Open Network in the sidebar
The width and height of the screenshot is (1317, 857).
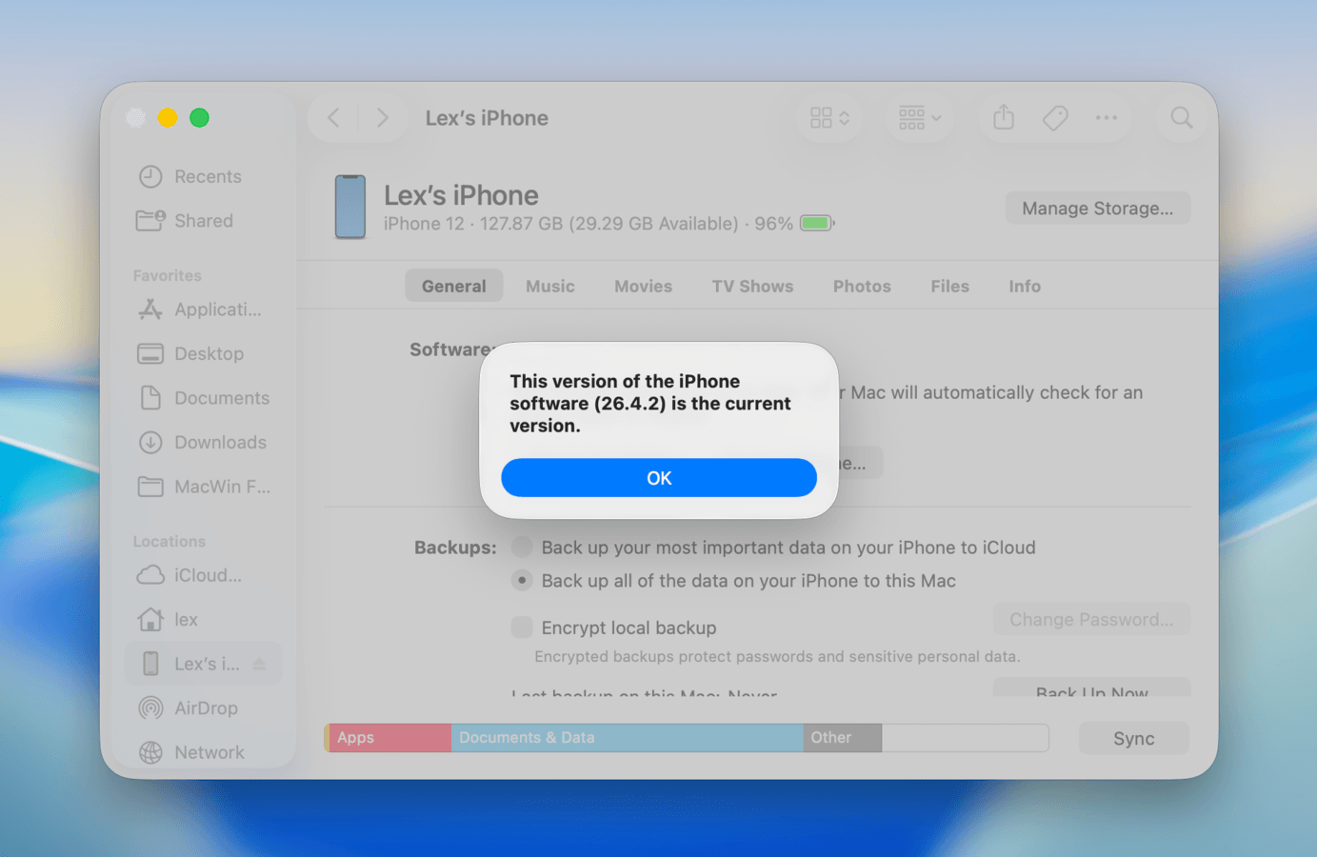[192, 752]
